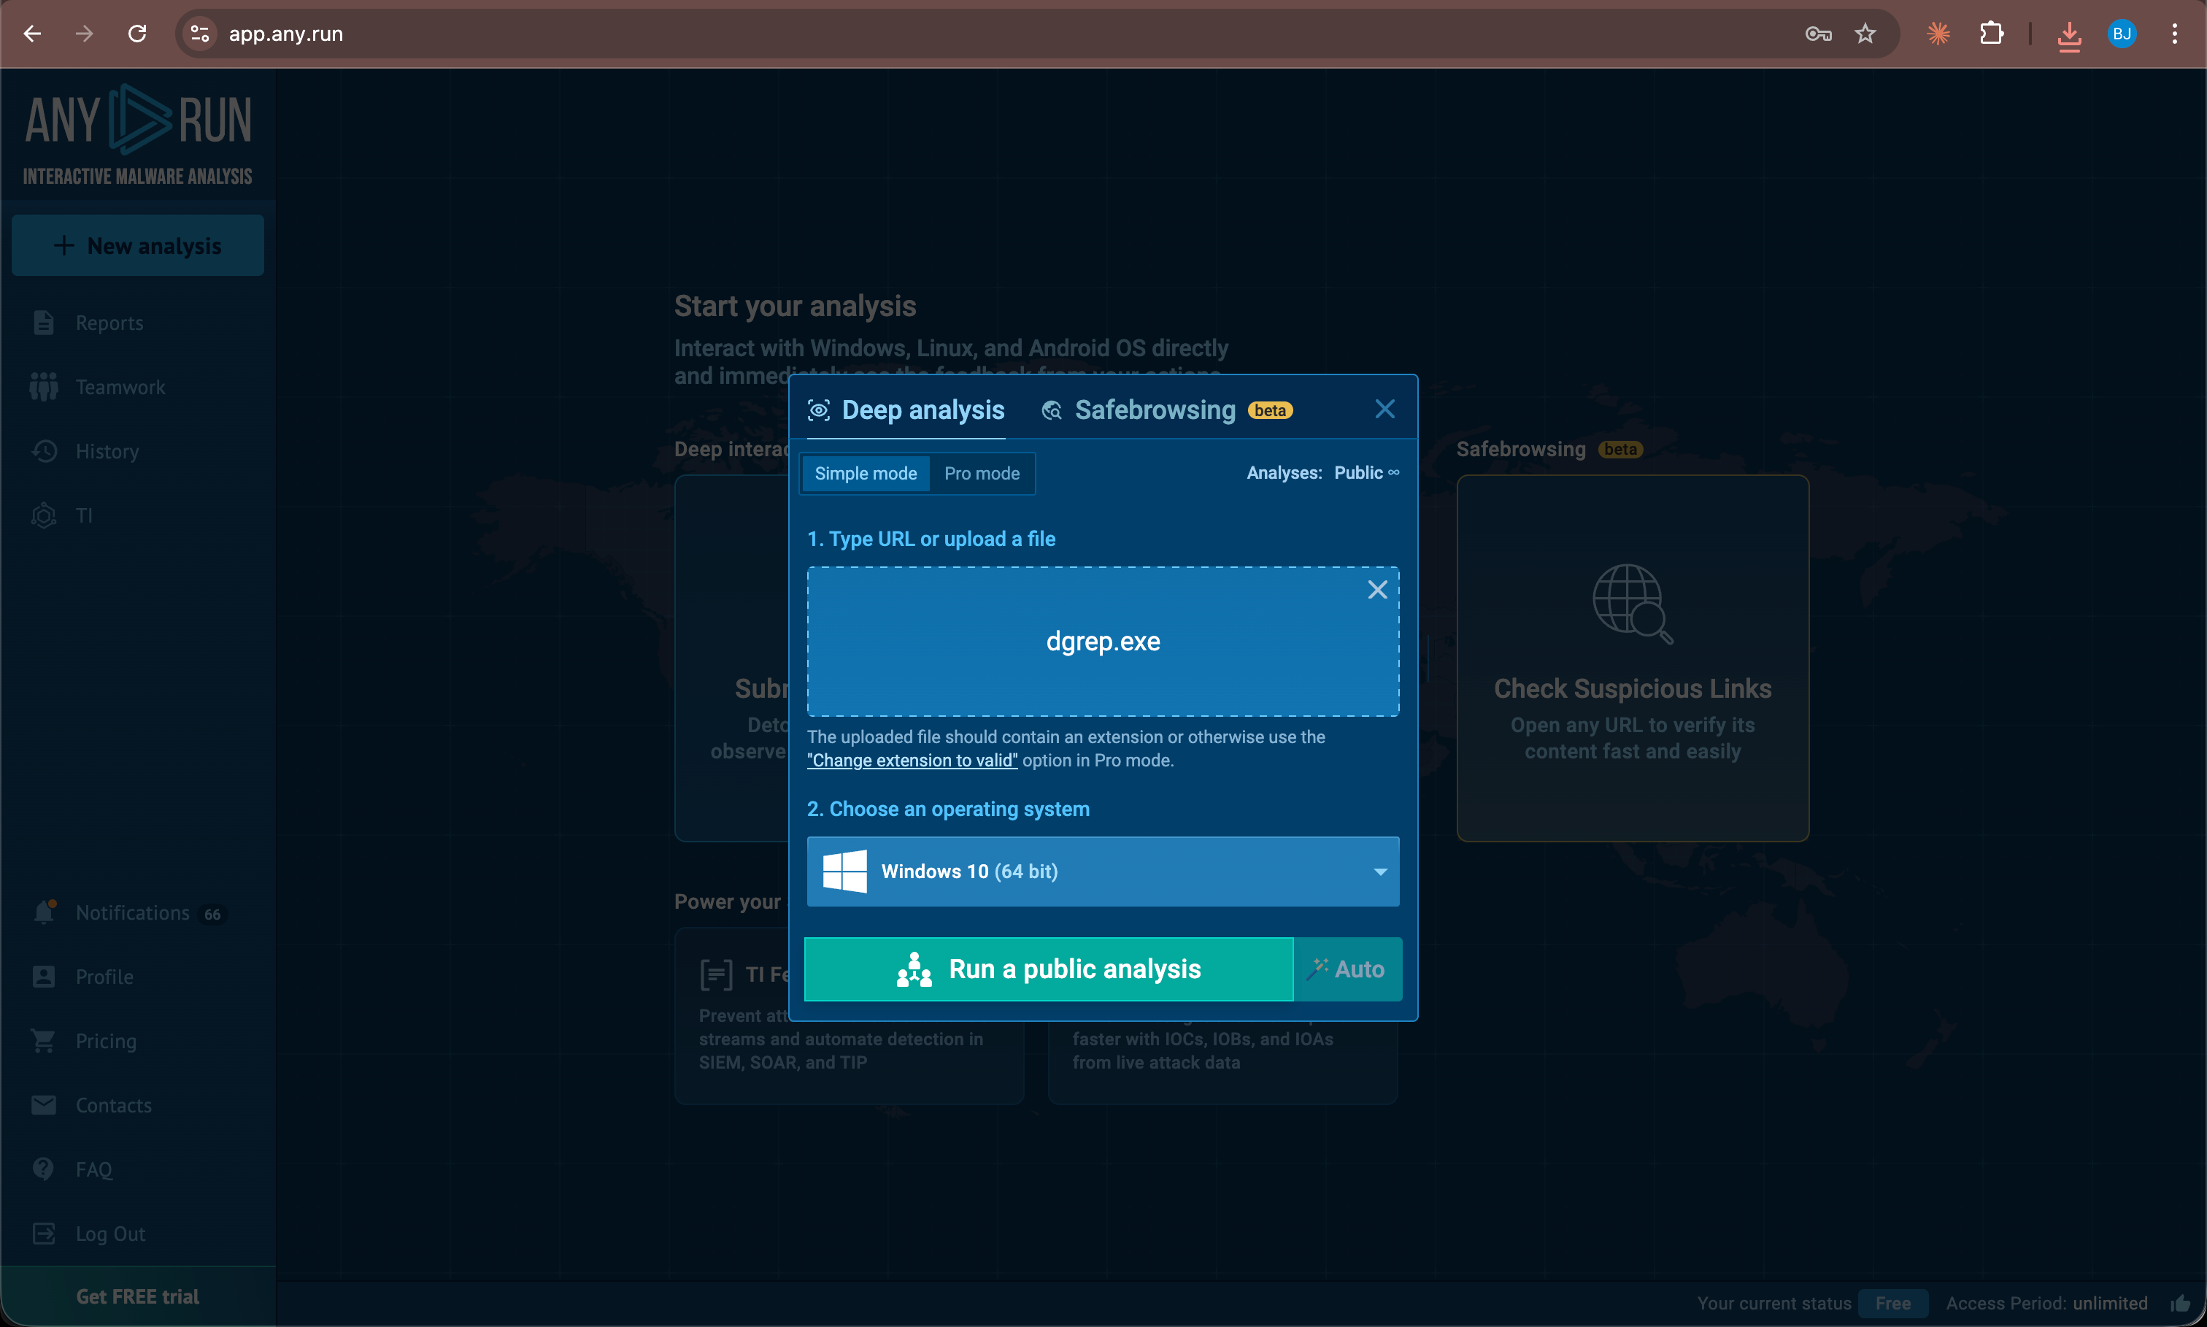The height and width of the screenshot is (1327, 2207).
Task: Open the Change extension to valid link
Action: [912, 760]
